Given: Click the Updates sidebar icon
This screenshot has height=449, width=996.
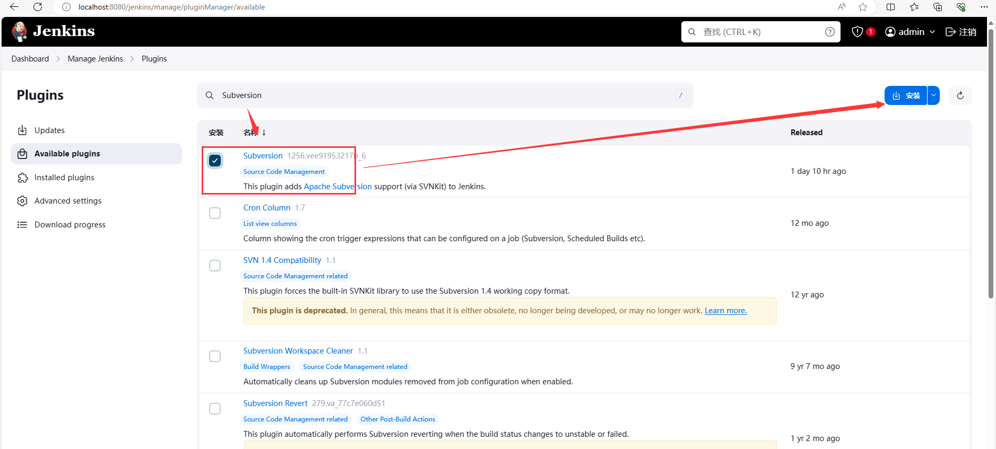Looking at the screenshot, I should pyautogui.click(x=22, y=130).
